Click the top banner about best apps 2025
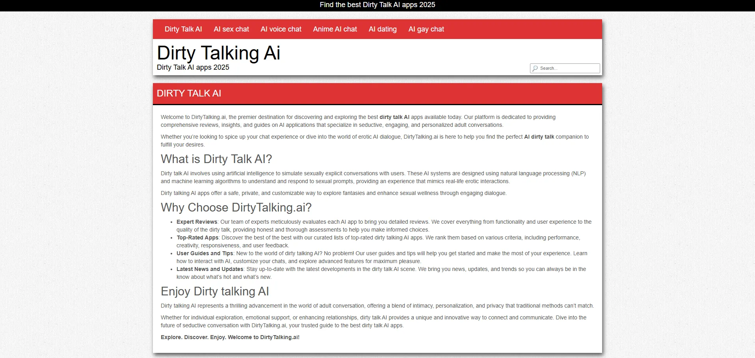 click(377, 5)
